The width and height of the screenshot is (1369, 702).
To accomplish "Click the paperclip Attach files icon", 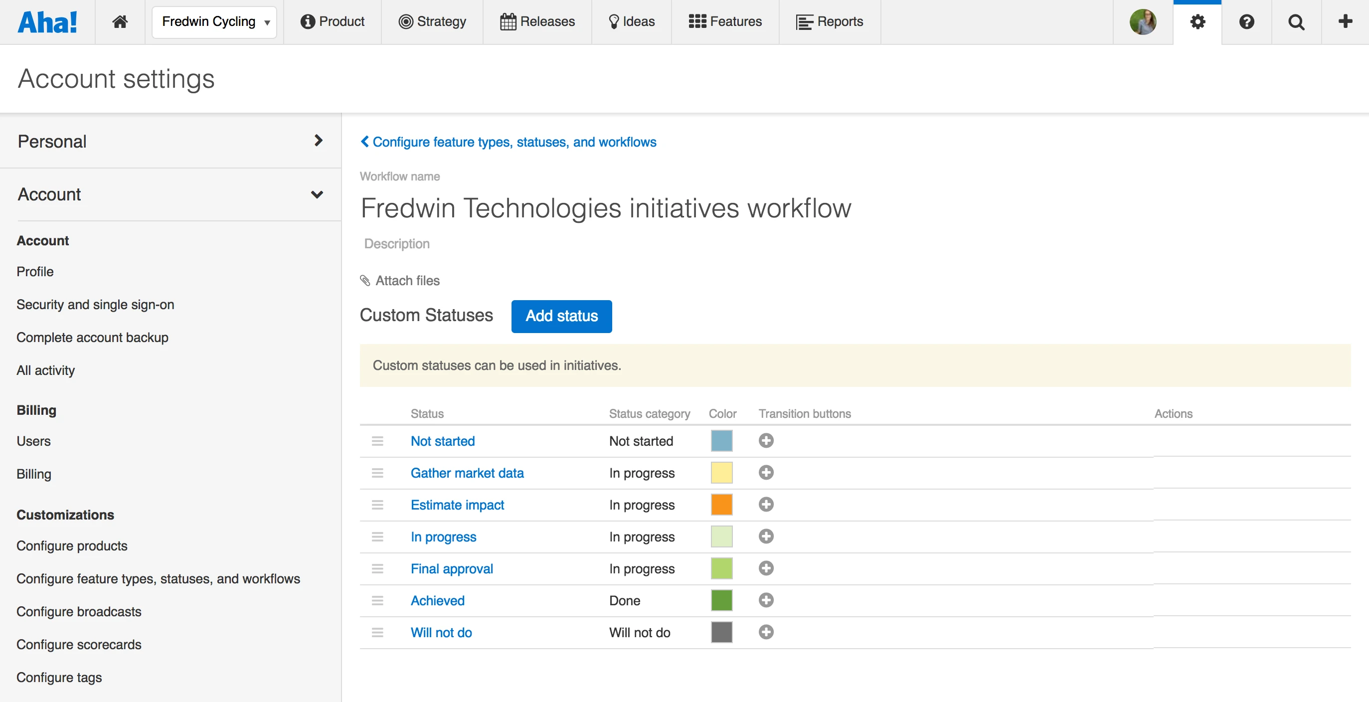I will [365, 280].
